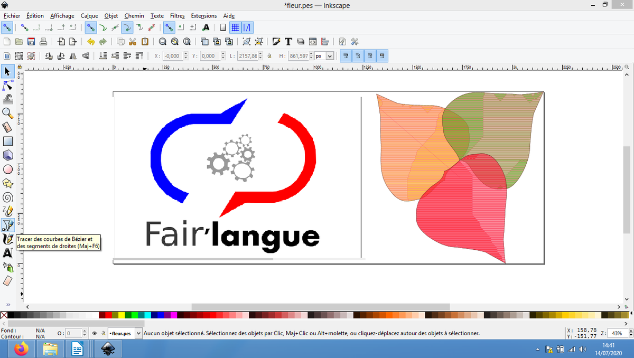The width and height of the screenshot is (634, 358).
Task: Open the Fichier menu
Action: pos(12,16)
